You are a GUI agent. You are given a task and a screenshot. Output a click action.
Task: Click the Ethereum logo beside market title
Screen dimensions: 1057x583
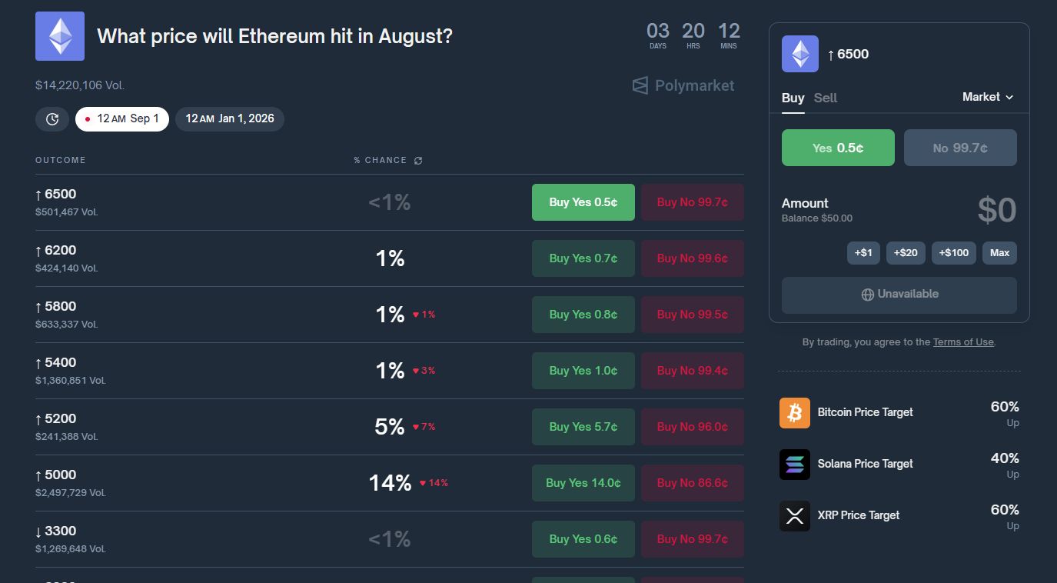tap(60, 36)
